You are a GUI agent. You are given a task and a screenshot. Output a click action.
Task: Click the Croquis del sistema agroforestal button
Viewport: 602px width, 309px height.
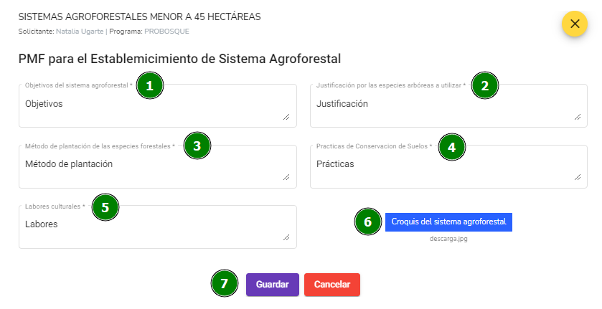448,222
